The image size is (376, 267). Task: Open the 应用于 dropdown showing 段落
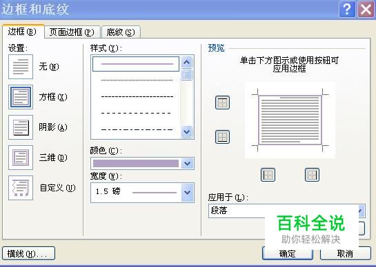tap(287, 211)
